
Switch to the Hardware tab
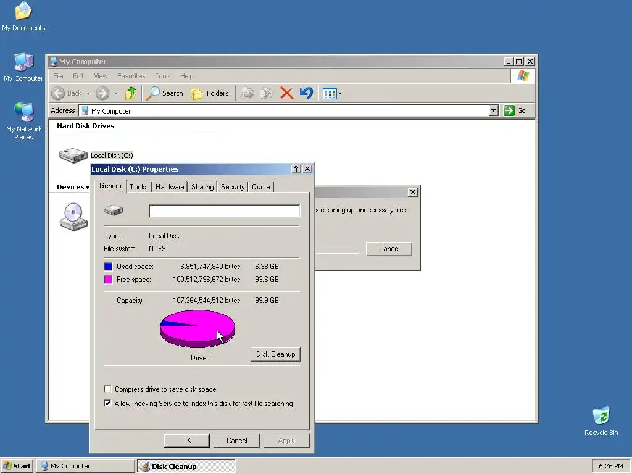170,187
